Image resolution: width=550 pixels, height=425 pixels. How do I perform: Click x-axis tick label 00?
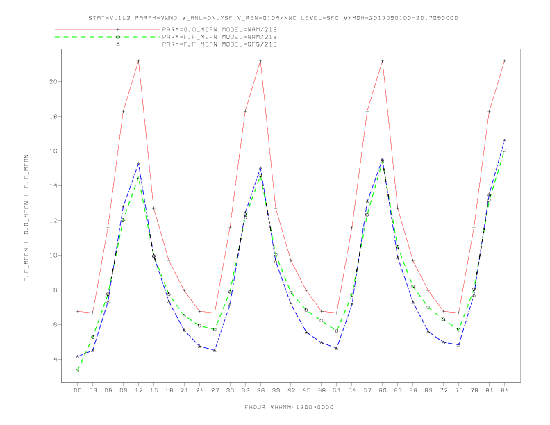[x=78, y=390]
